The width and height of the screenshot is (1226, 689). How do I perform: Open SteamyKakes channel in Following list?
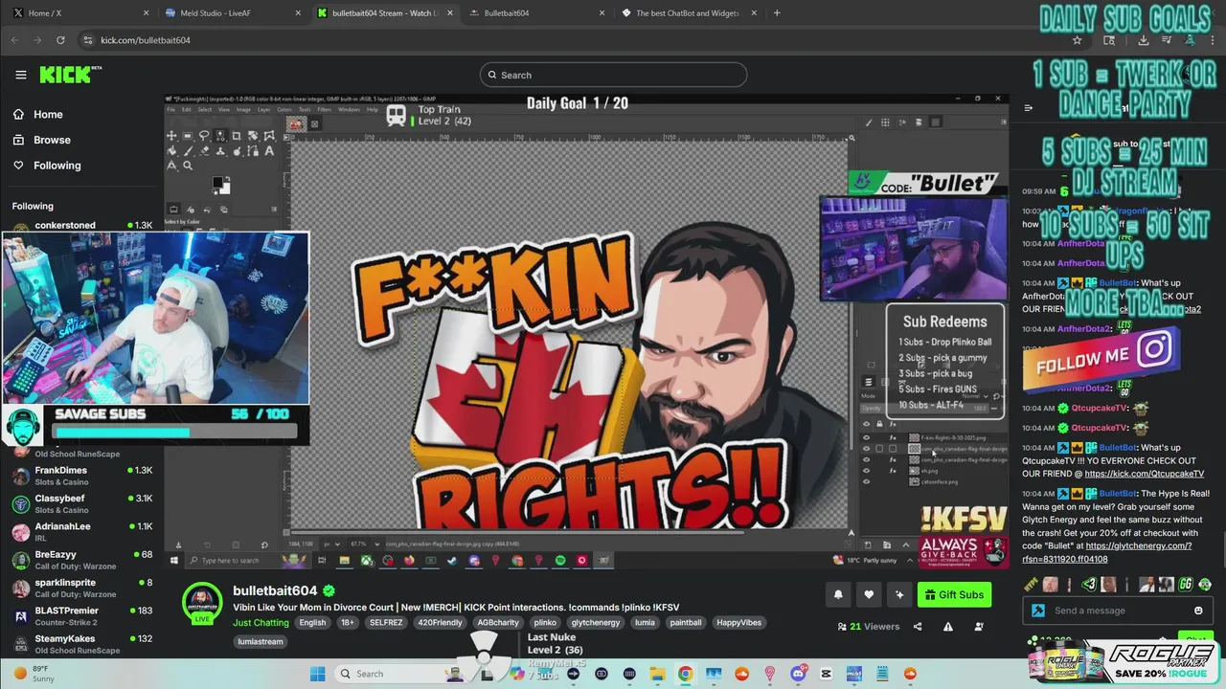click(x=81, y=644)
